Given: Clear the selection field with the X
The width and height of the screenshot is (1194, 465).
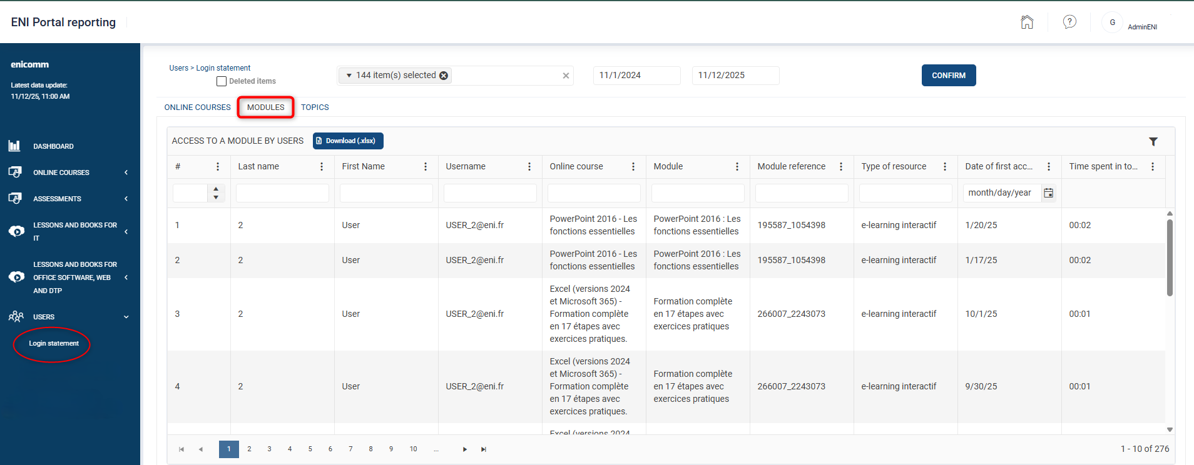Looking at the screenshot, I should [x=566, y=76].
